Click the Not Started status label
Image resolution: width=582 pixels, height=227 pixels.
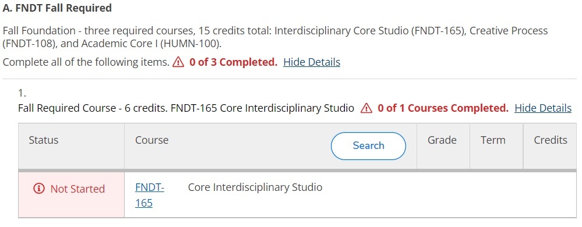77,189
